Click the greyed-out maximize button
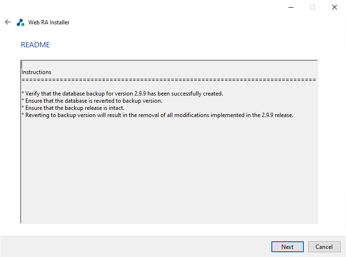346x257 pixels. [313, 7]
